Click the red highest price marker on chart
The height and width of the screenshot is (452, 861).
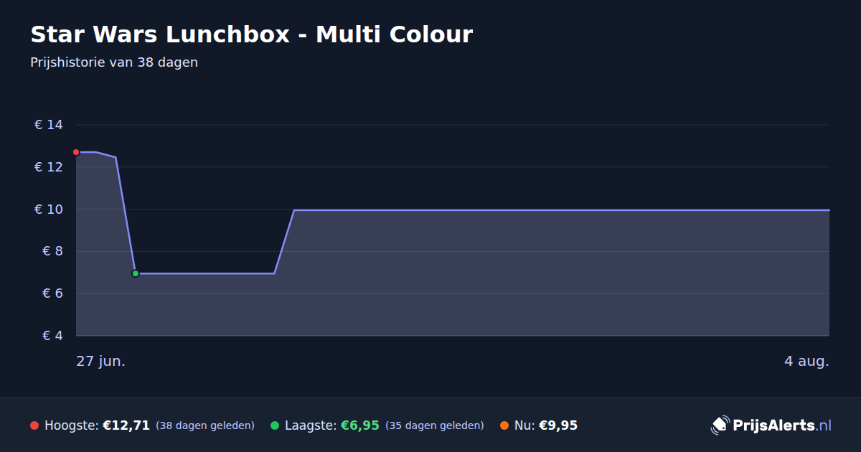click(76, 152)
